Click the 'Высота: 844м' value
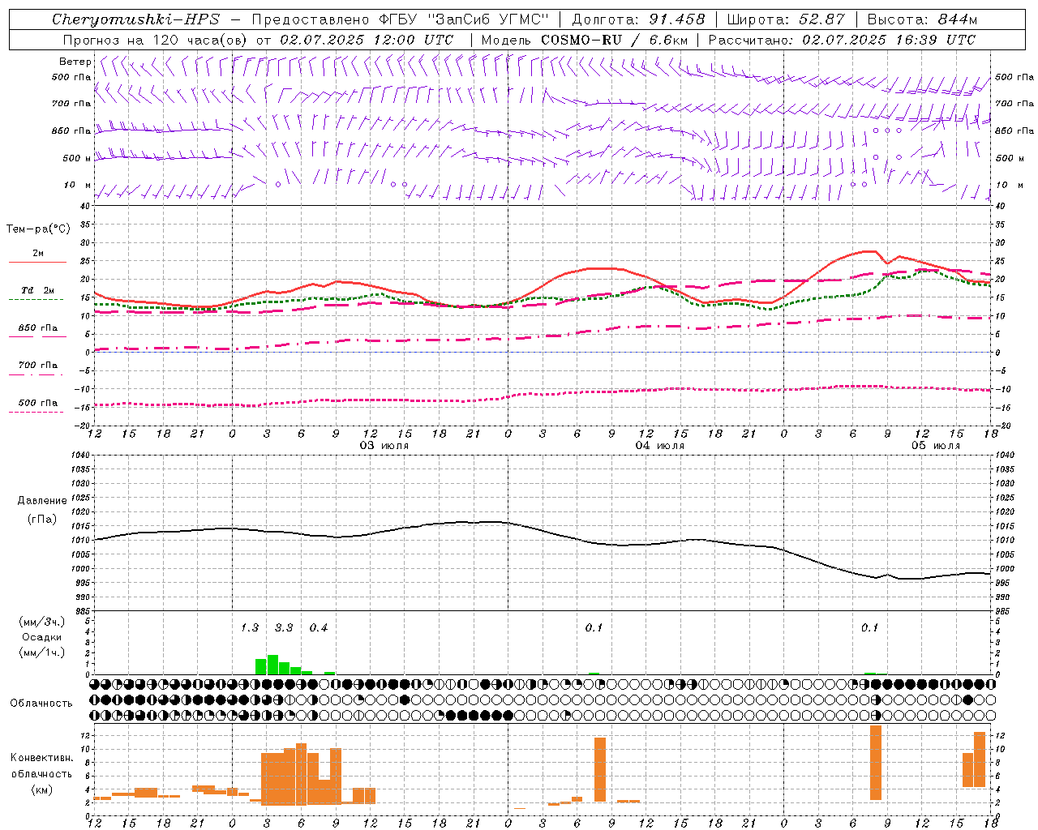The width and height of the screenshot is (1038, 830). pos(922,19)
